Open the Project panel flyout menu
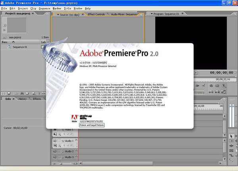This screenshot has height=171, width=238. click(x=48, y=14)
